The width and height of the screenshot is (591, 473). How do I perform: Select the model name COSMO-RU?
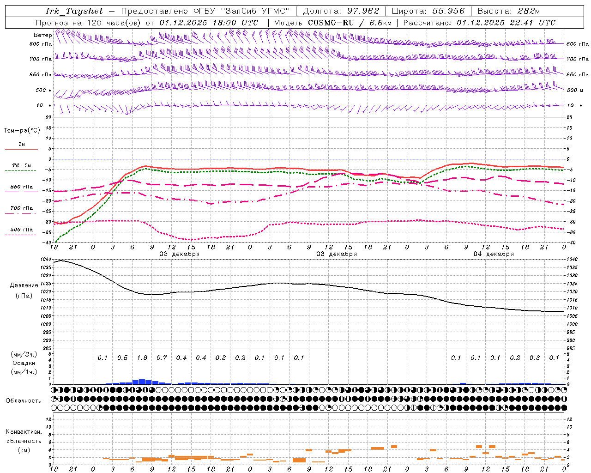pyautogui.click(x=331, y=23)
